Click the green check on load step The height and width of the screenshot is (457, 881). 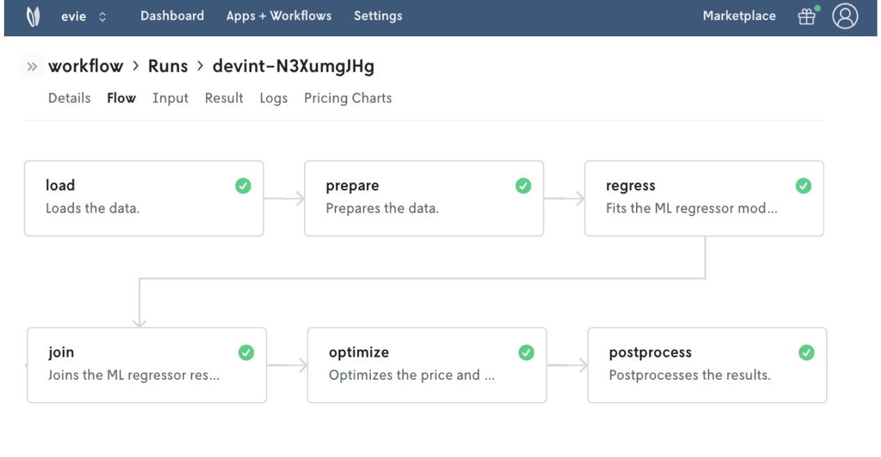[243, 186]
